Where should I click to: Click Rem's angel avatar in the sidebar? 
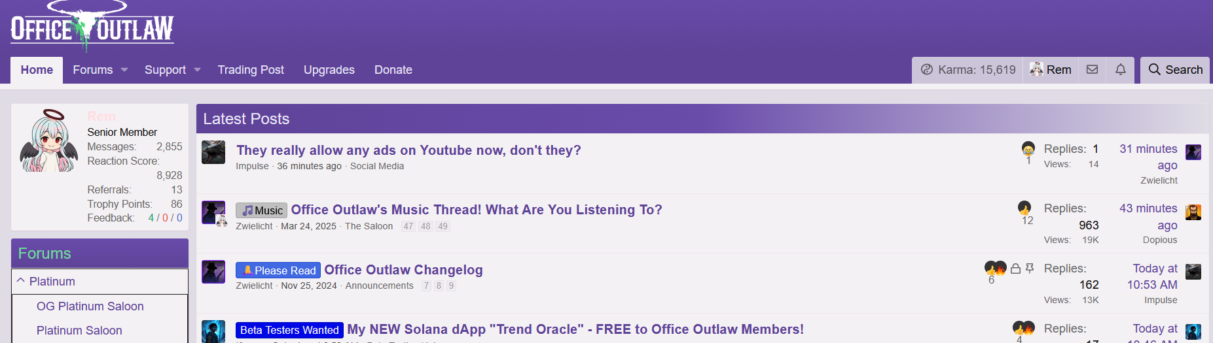tap(49, 140)
